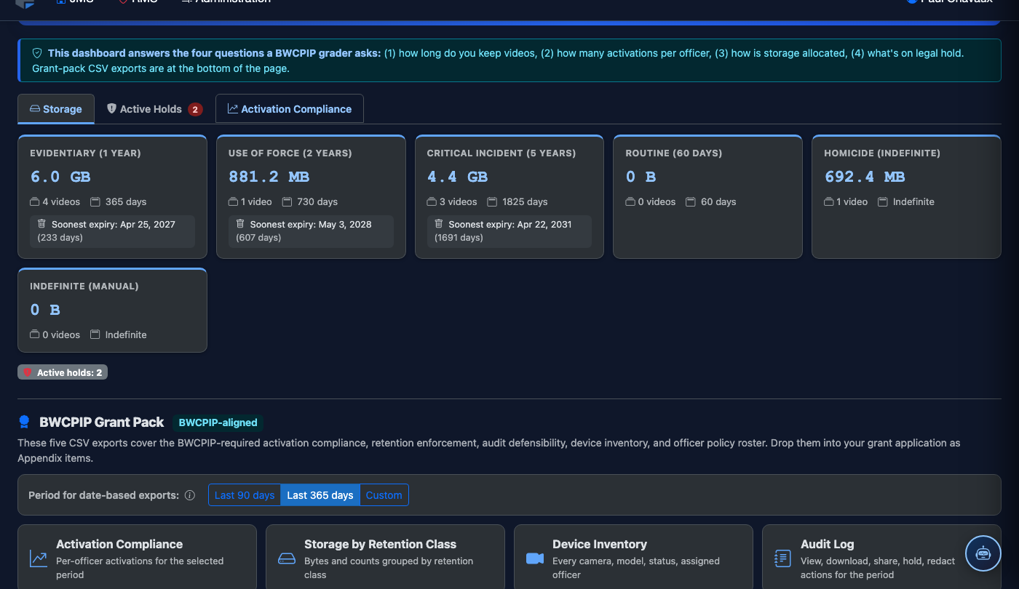The width and height of the screenshot is (1019, 589).
Task: Click Soonest expiry Apr 22, 2031 text
Action: tap(510, 225)
